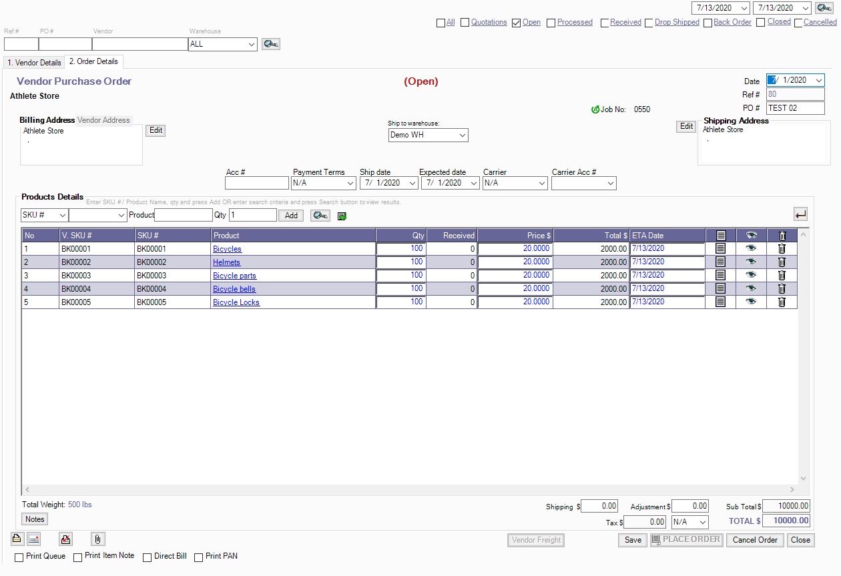Image resolution: width=841 pixels, height=576 pixels.
Task: Click the product search key icon
Action: (x=320, y=216)
